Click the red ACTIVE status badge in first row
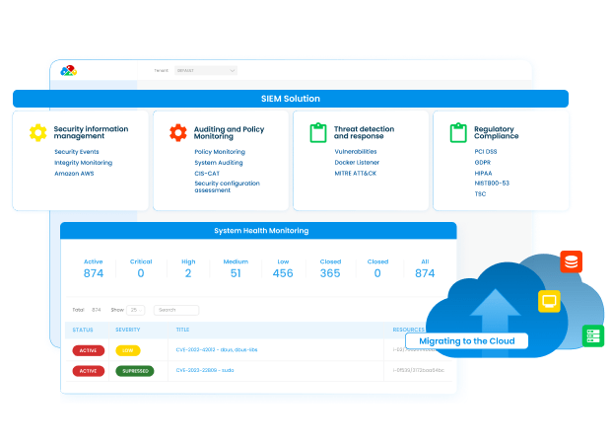 pos(89,349)
